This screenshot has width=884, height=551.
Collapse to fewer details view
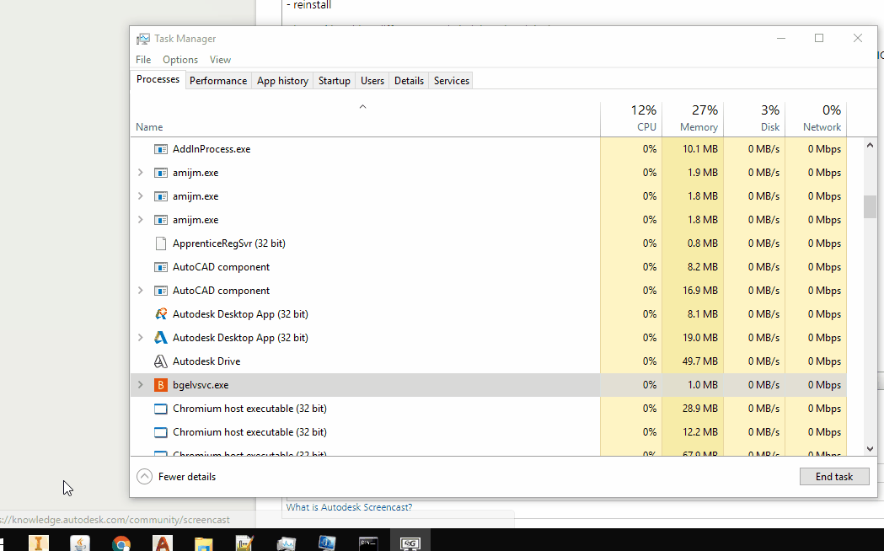175,476
